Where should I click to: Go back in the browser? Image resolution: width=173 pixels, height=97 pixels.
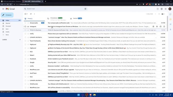point(2,4)
